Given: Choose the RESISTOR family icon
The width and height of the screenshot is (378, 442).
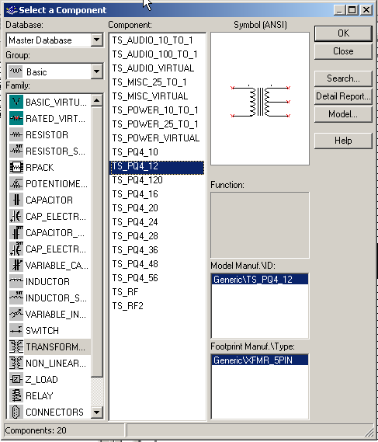Looking at the screenshot, I should pyautogui.click(x=16, y=134).
